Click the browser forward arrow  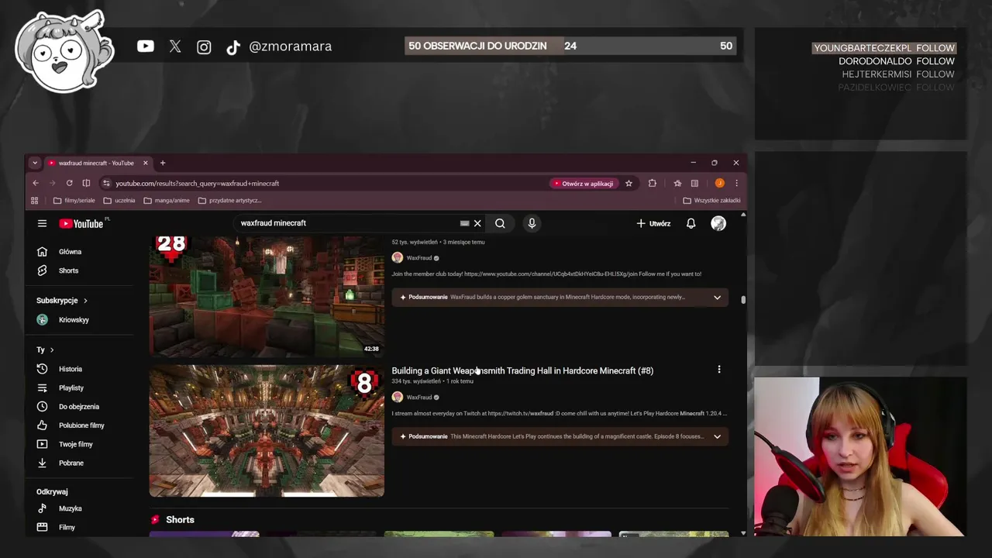pos(52,183)
